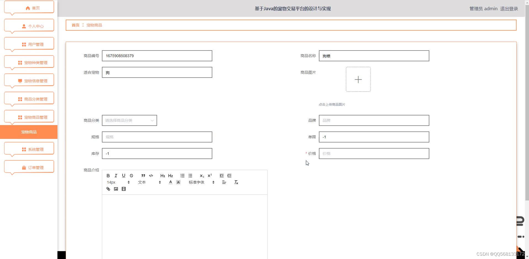Insert a video into the description
The height and width of the screenshot is (259, 529).
click(124, 189)
